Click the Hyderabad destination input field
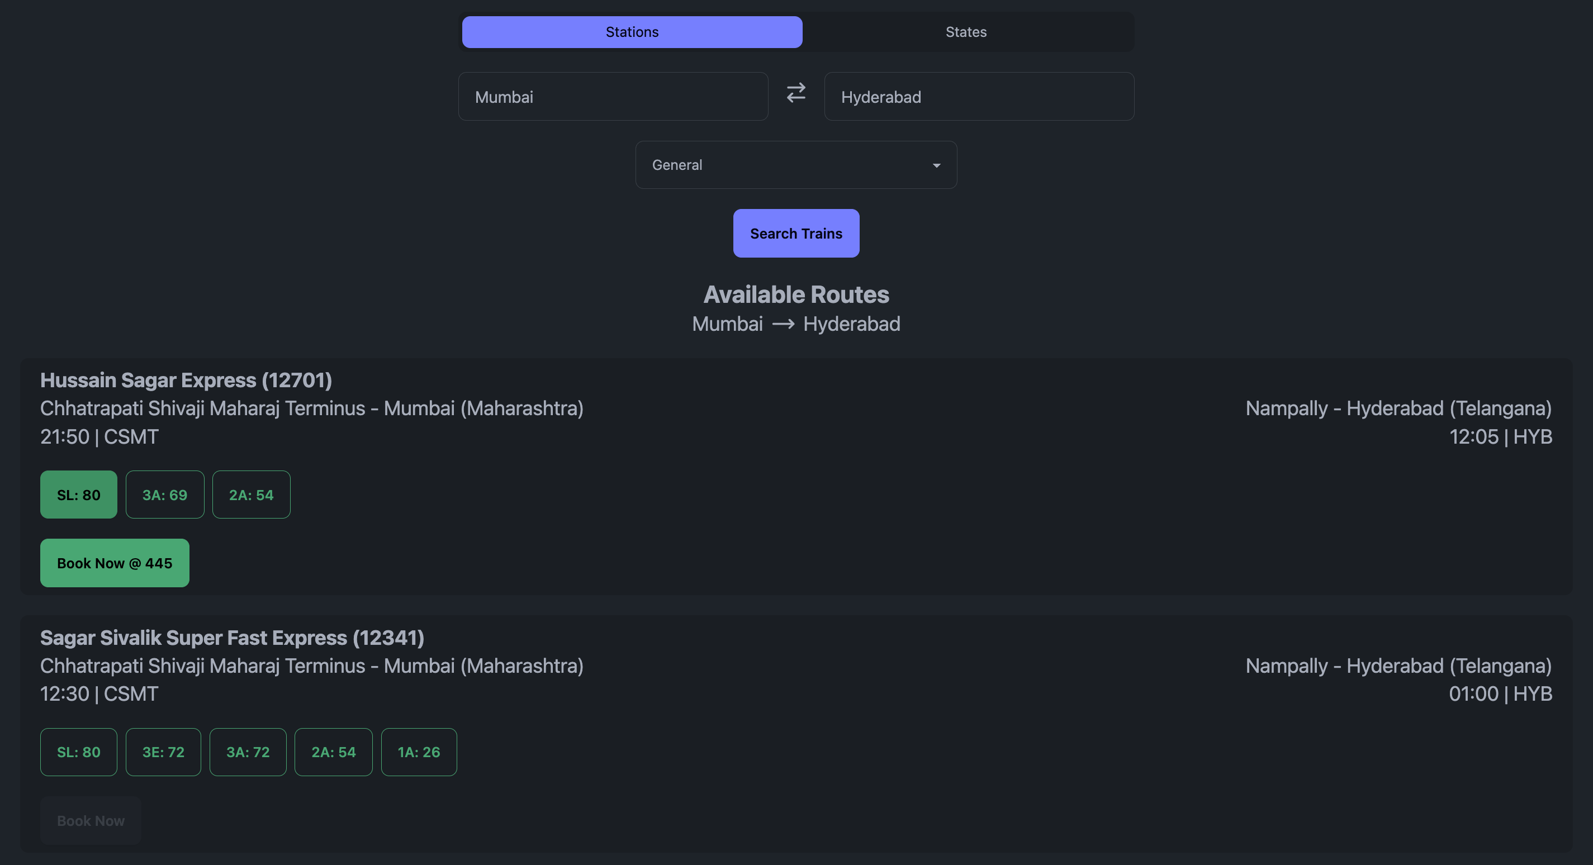Image resolution: width=1593 pixels, height=865 pixels. tap(978, 97)
